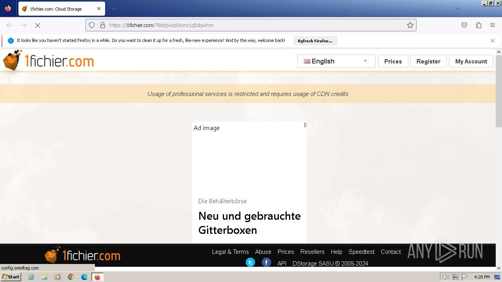Open Save to Pocket icon
Image resolution: width=502 pixels, height=282 pixels.
click(x=464, y=25)
